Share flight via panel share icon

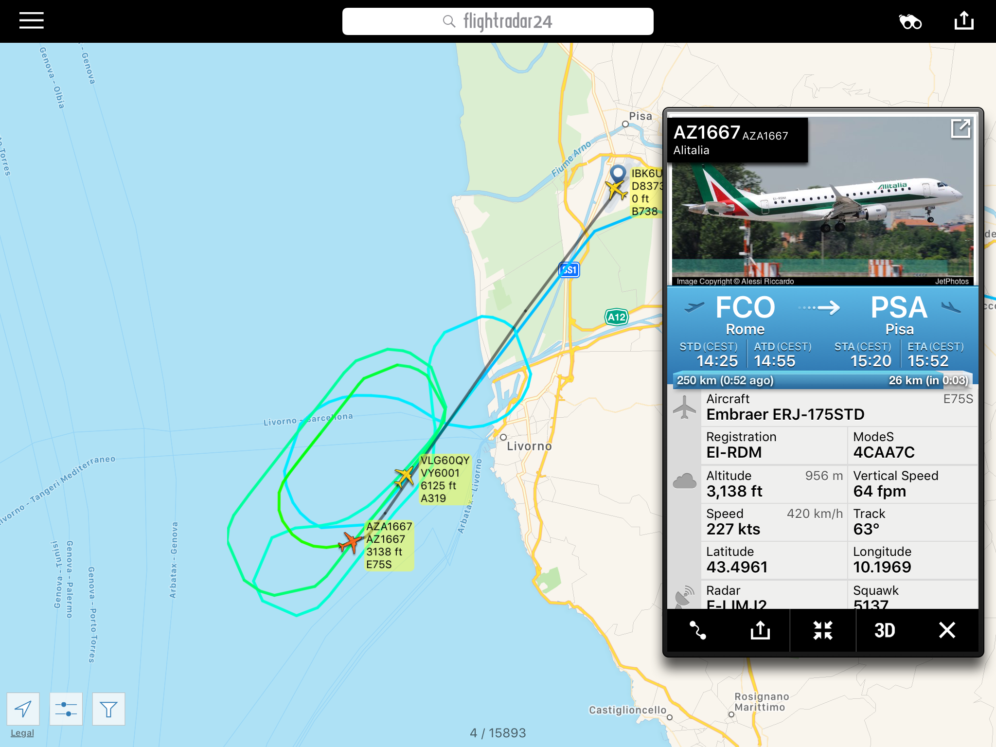(x=760, y=630)
